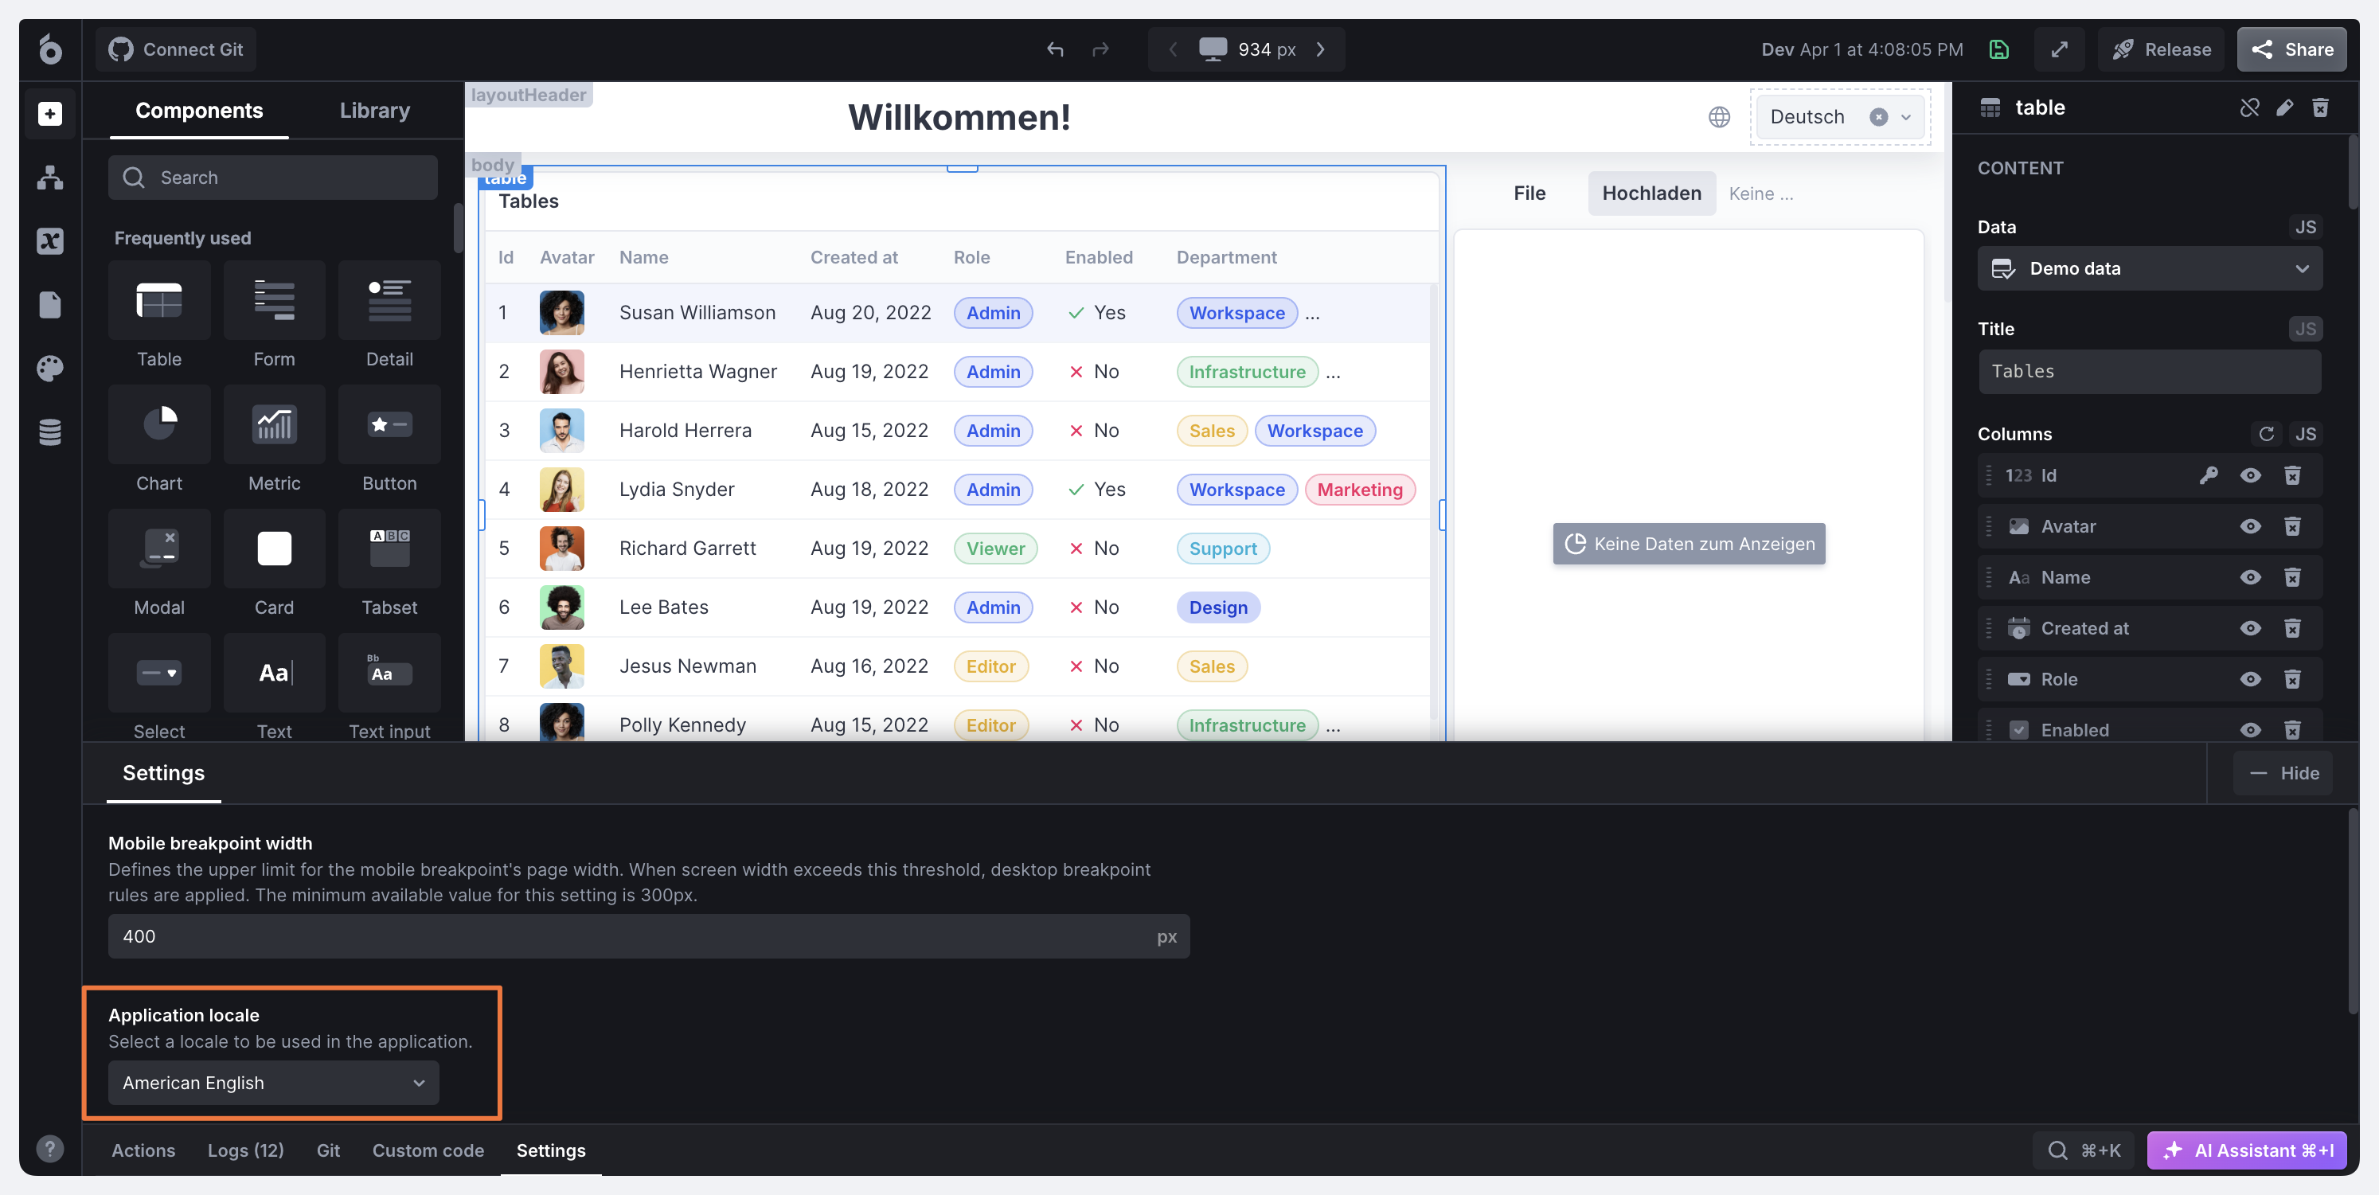Viewport: 2379px width, 1195px height.
Task: Open the command search ⌘+K button
Action: click(x=2083, y=1150)
